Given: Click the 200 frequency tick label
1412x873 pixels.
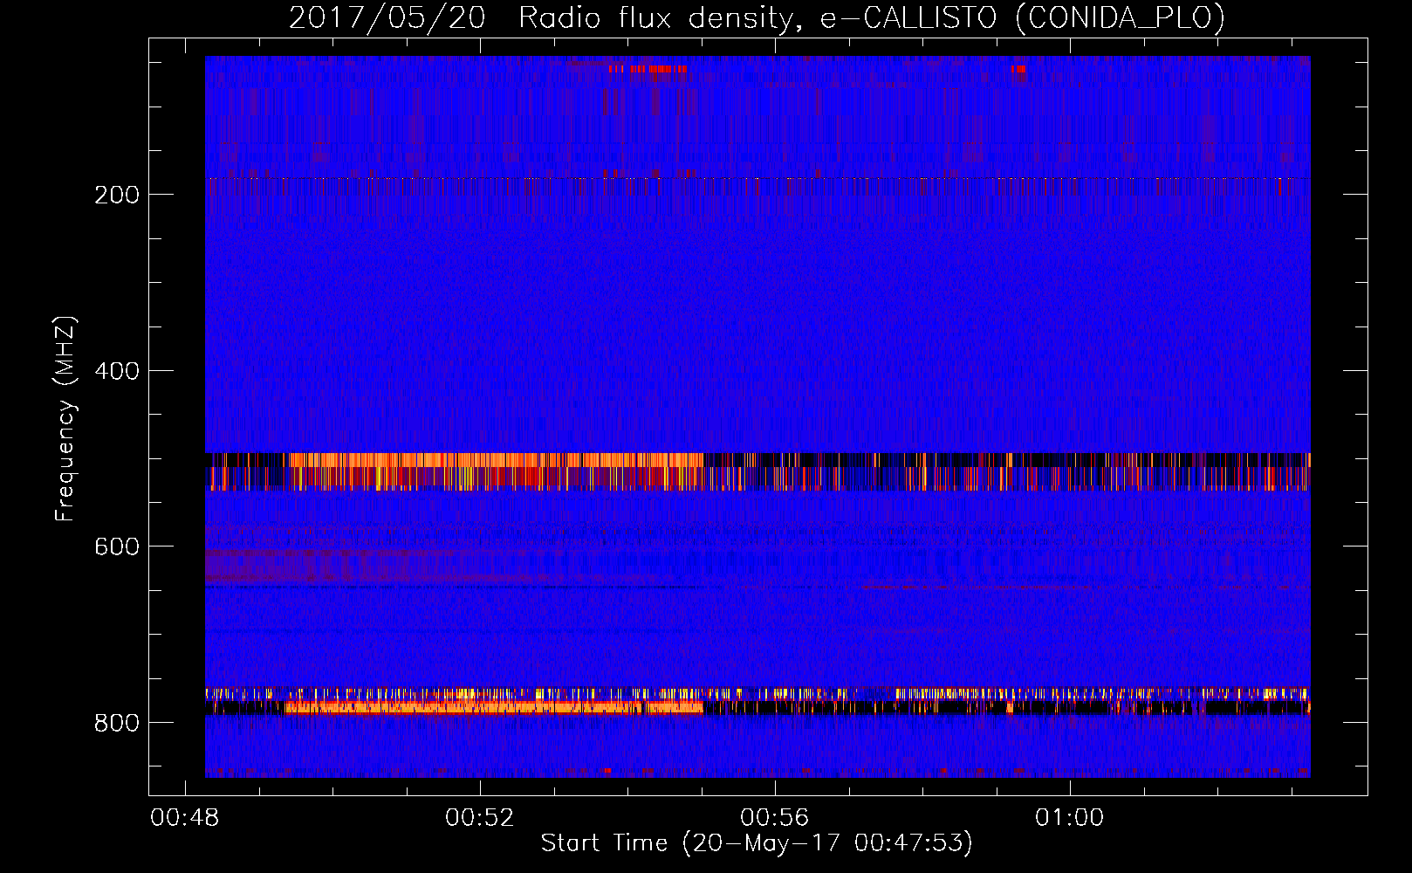Looking at the screenshot, I should coord(116,194).
